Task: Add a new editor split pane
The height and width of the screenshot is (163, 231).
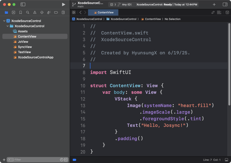Action: [x=227, y=13]
